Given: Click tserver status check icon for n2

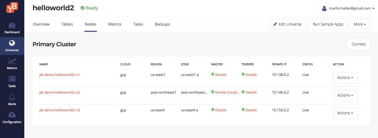Looking at the screenshot, I should pos(243,92).
